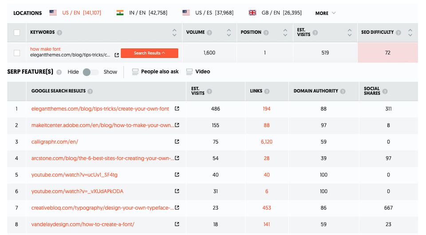Switch to IN / EN location tab

tap(142, 13)
